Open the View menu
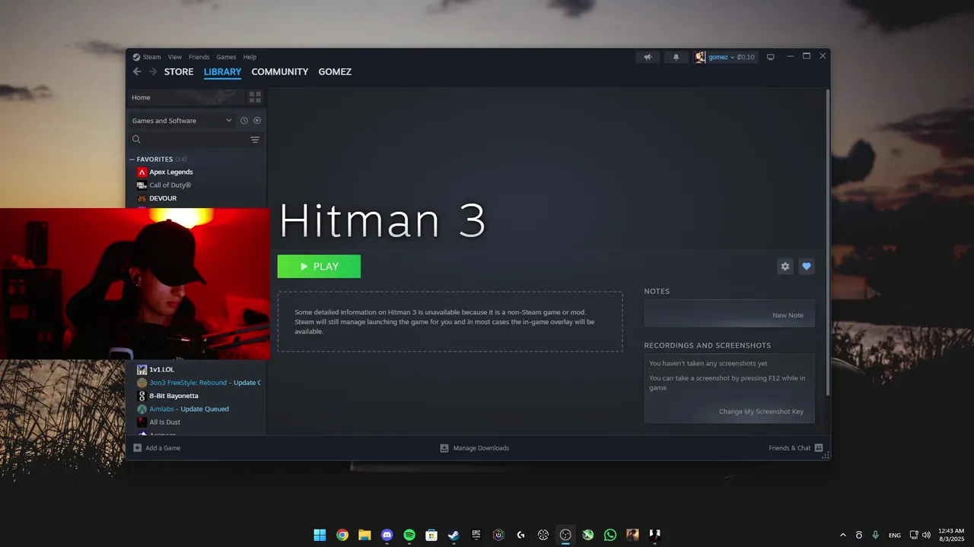Viewport: 974px width, 547px height. (x=175, y=57)
